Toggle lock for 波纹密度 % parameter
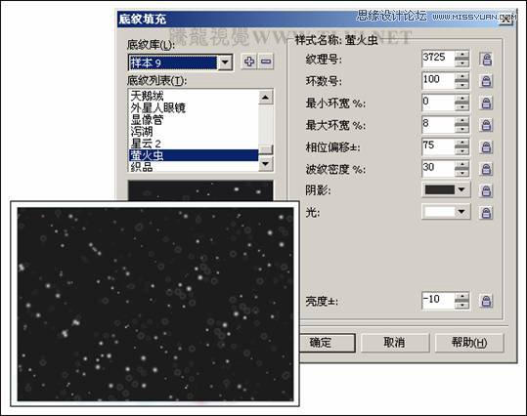This screenshot has width=527, height=416. point(486,169)
